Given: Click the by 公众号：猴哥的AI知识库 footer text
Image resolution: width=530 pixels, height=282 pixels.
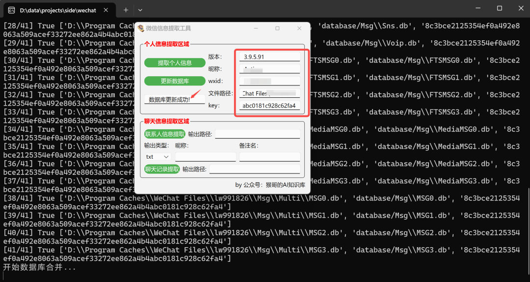Looking at the screenshot, I should pos(270,185).
